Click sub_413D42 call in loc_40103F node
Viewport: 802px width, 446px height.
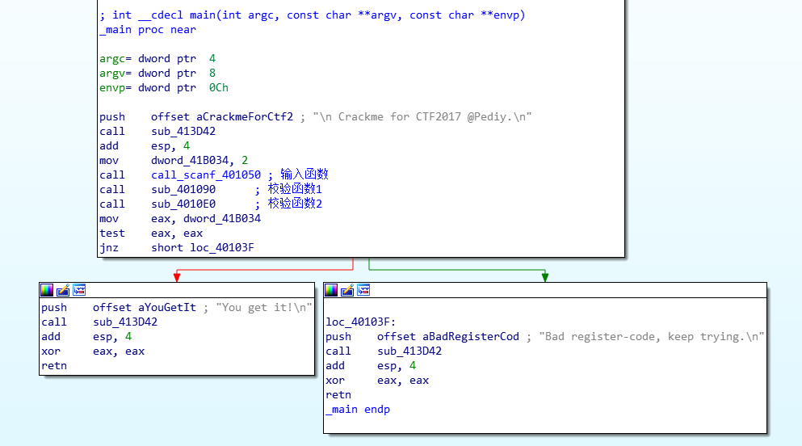[409, 351]
